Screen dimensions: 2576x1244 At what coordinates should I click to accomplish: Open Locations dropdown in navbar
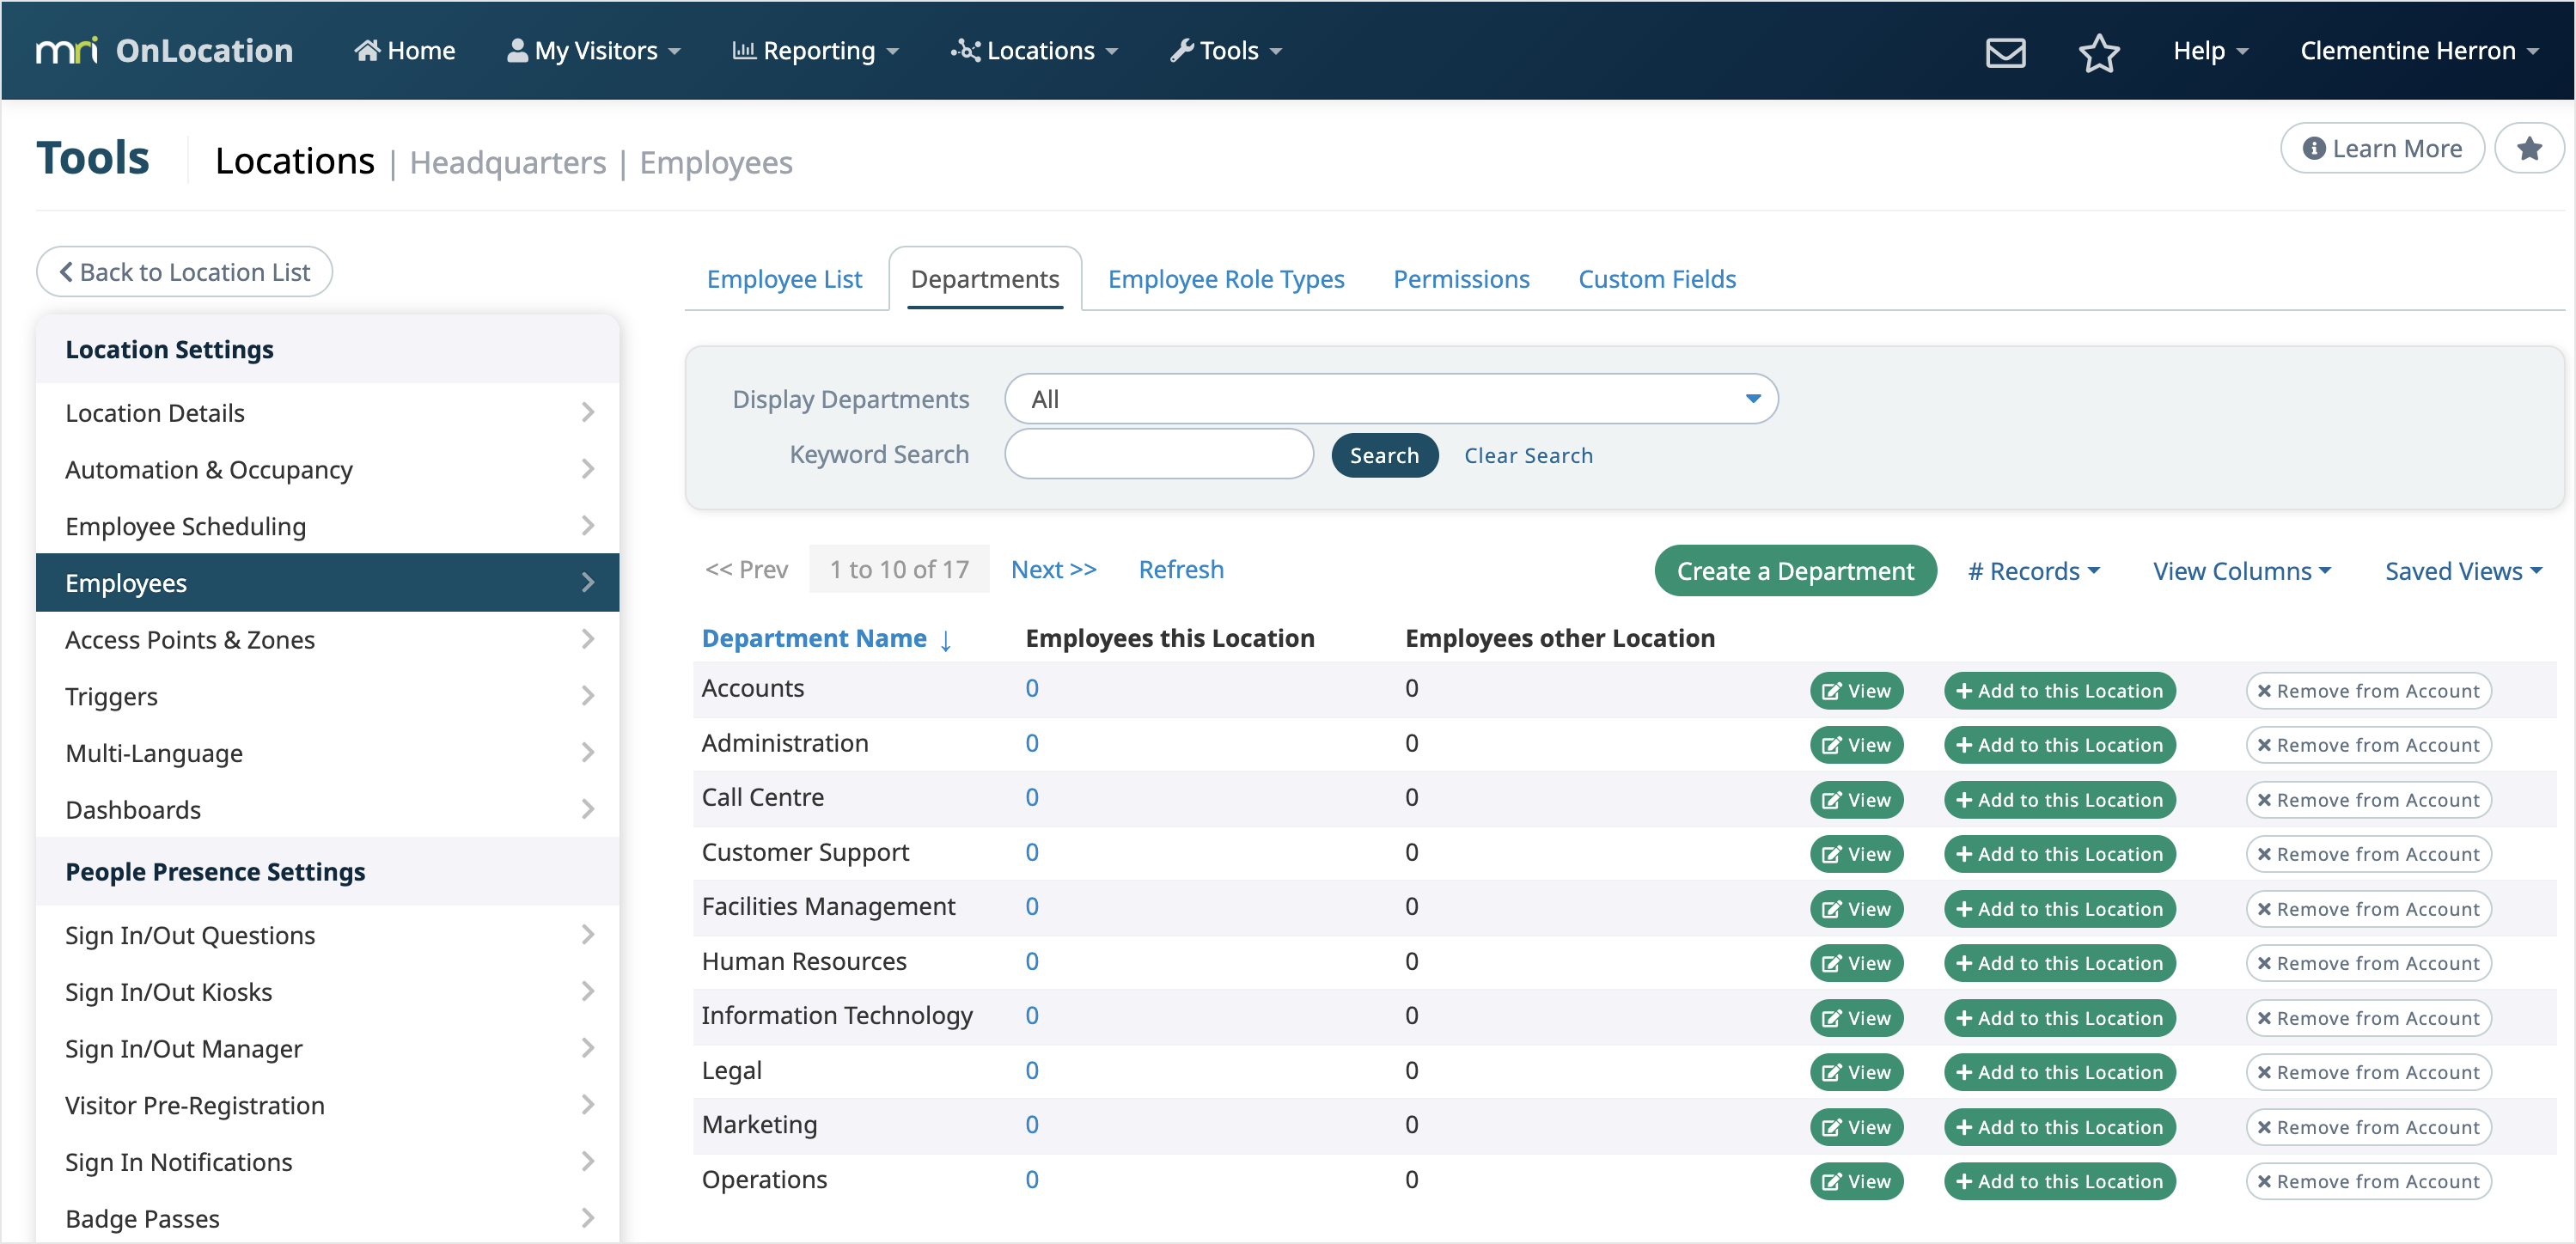click(x=1034, y=50)
